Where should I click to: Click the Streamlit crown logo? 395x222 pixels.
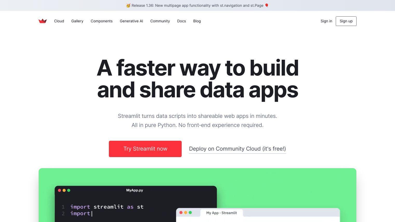(x=43, y=21)
